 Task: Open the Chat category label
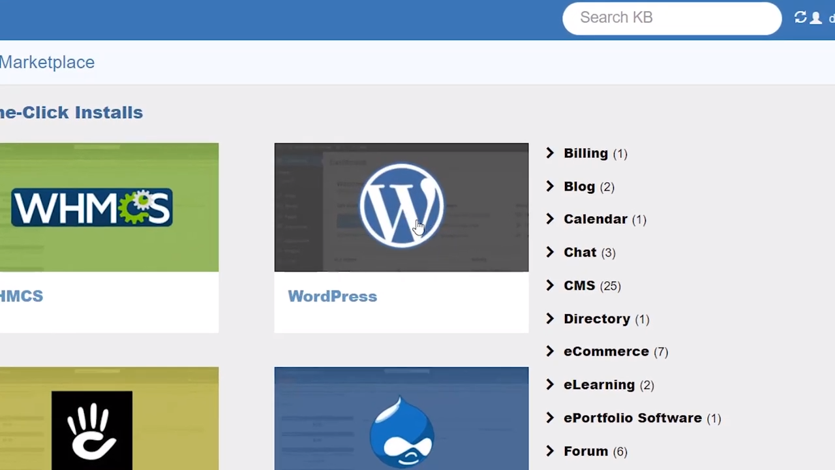tap(580, 252)
